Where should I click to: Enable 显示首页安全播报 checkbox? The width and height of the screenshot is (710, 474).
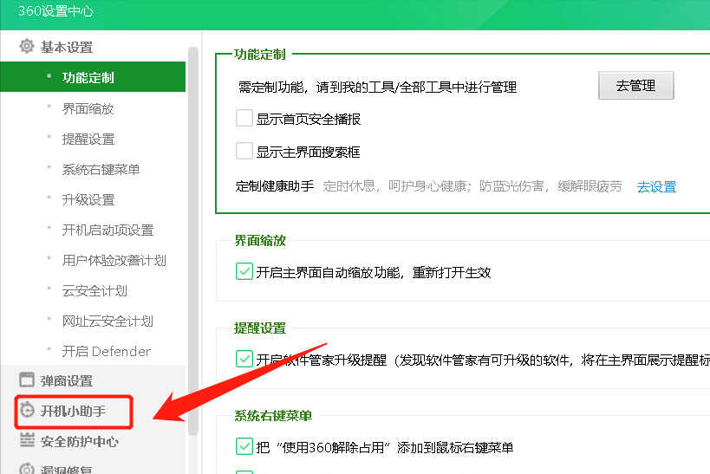[244, 118]
